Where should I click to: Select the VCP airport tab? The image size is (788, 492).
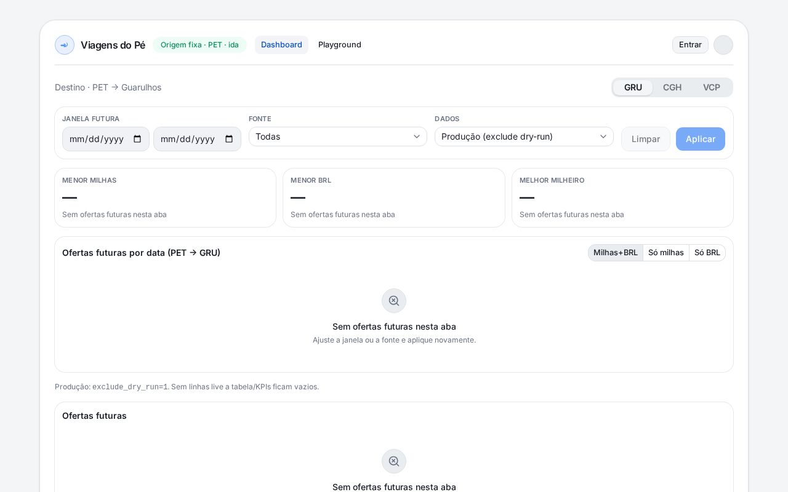[712, 87]
